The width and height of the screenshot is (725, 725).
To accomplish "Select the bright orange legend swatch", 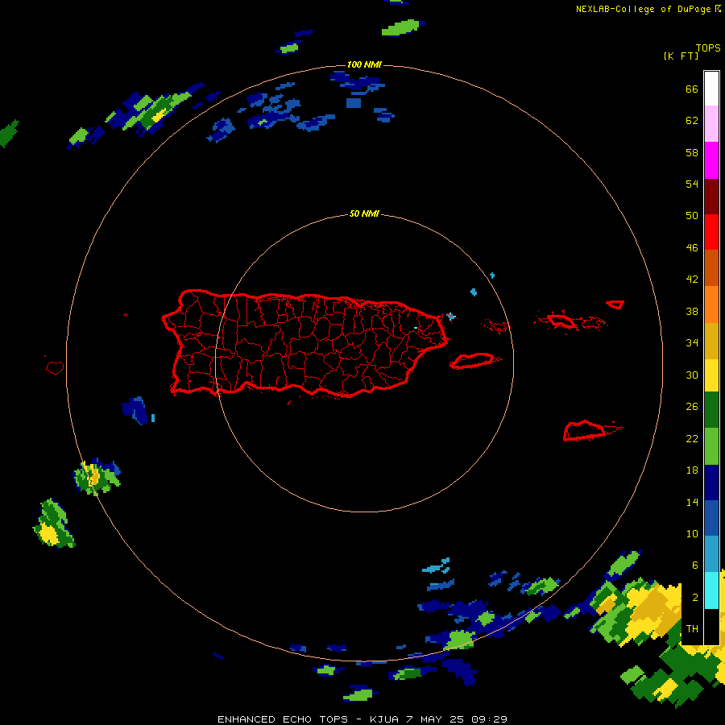I will point(711,304).
